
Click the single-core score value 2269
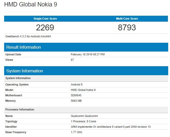point(45,28)
